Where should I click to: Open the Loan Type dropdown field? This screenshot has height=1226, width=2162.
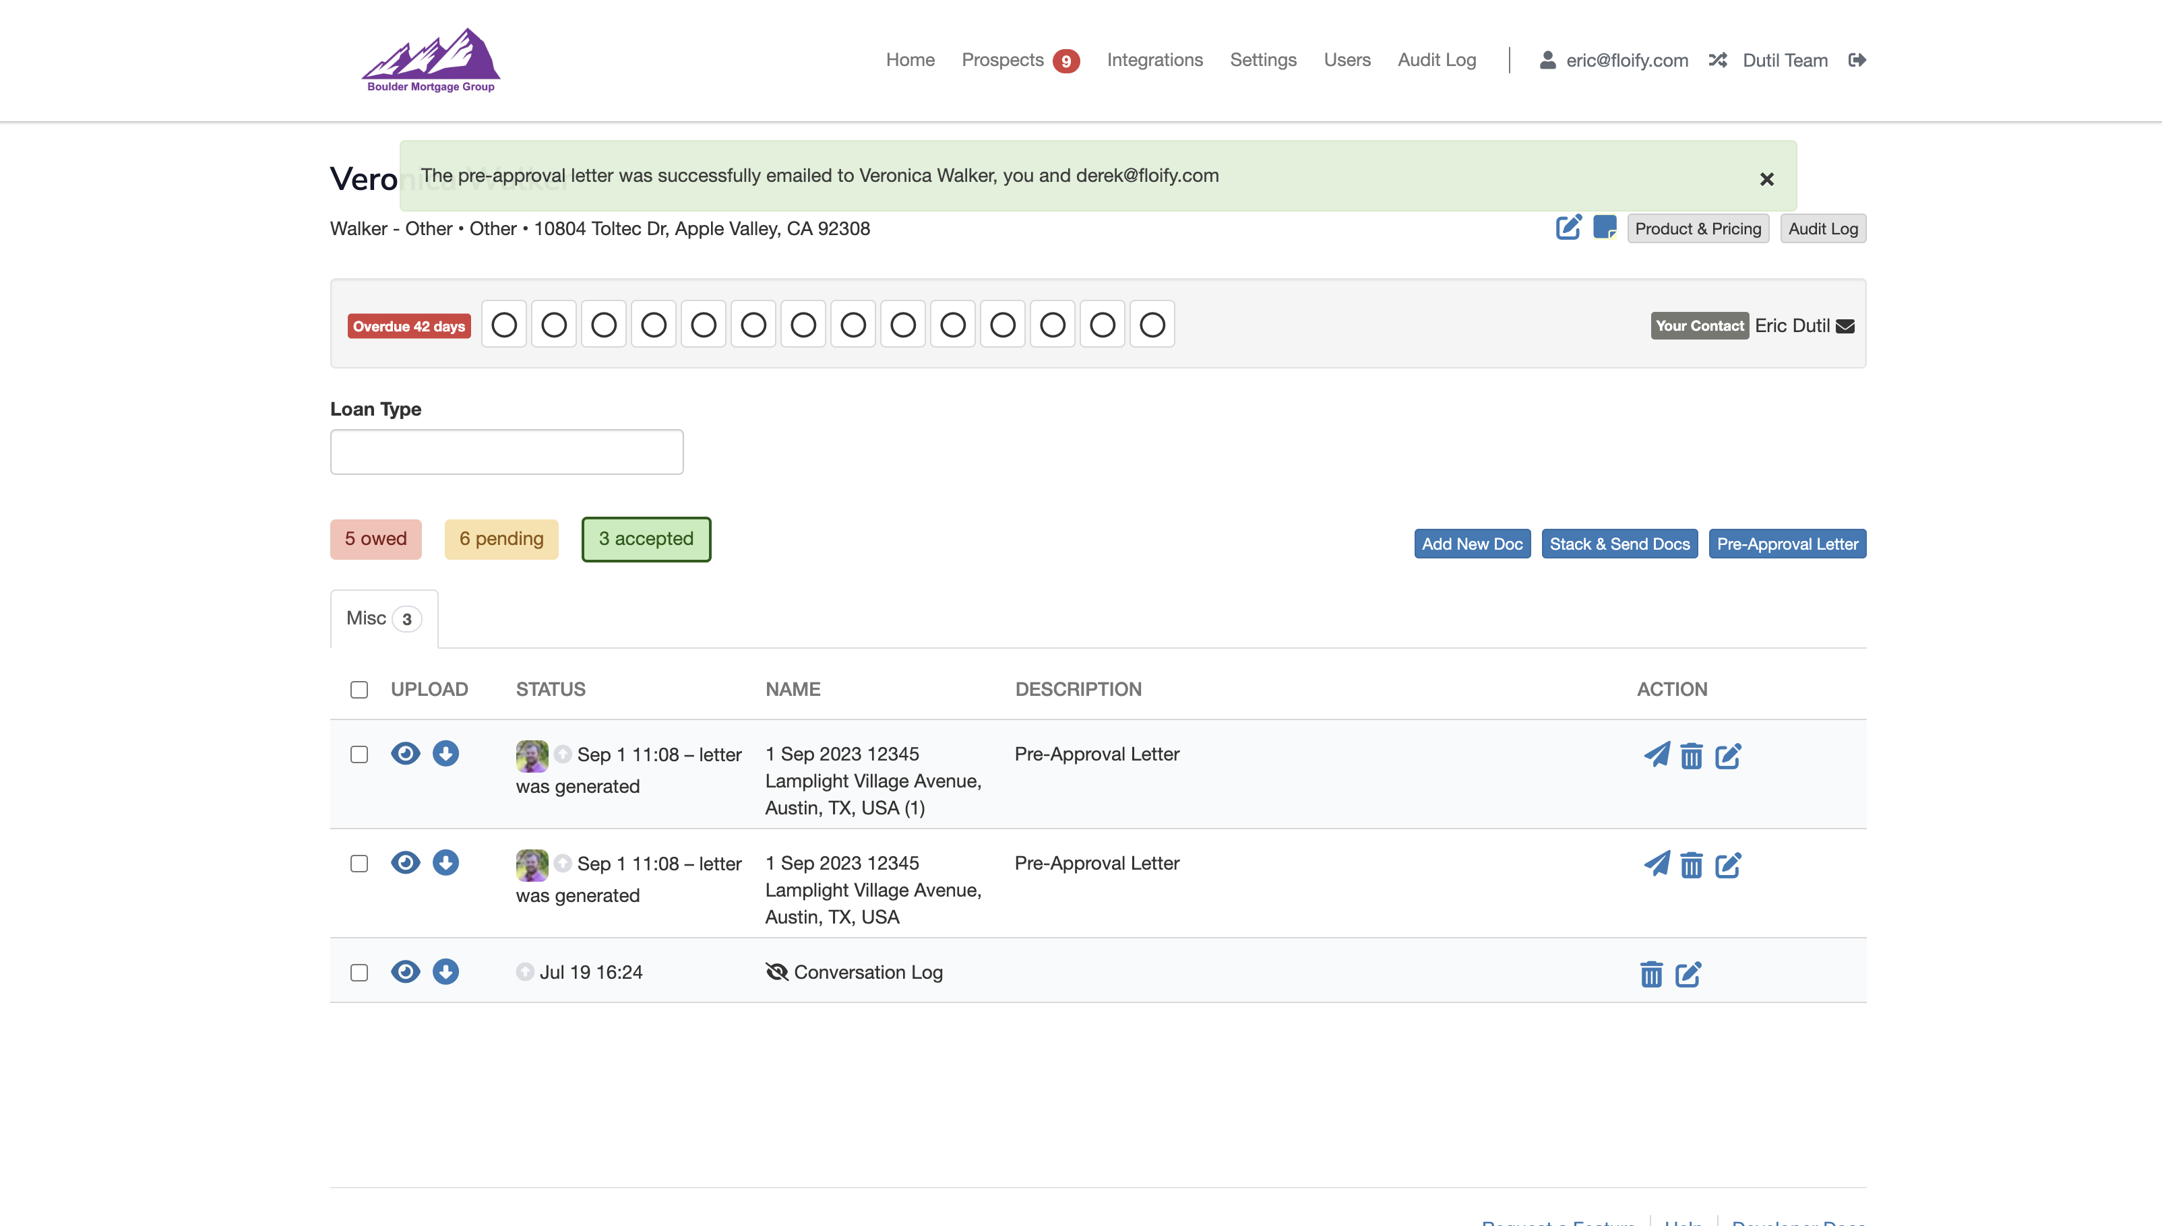(506, 452)
